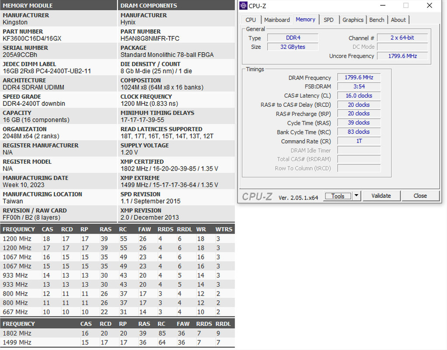447x350 pixels.
Task: Minimize the CPU-Z window
Action: (x=383, y=5)
